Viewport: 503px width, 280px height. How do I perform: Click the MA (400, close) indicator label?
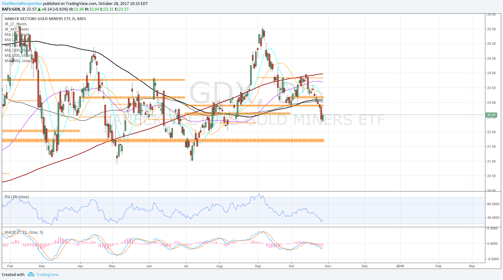point(18,61)
